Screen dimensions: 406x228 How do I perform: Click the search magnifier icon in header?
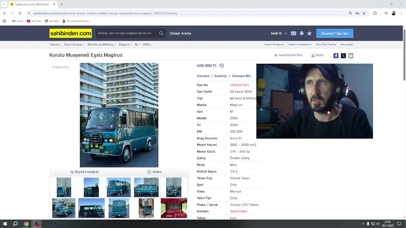click(x=161, y=33)
